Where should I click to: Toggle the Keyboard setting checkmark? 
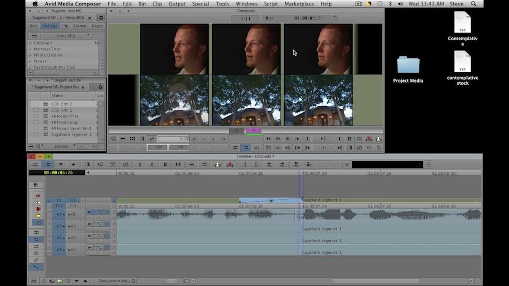pos(30,43)
